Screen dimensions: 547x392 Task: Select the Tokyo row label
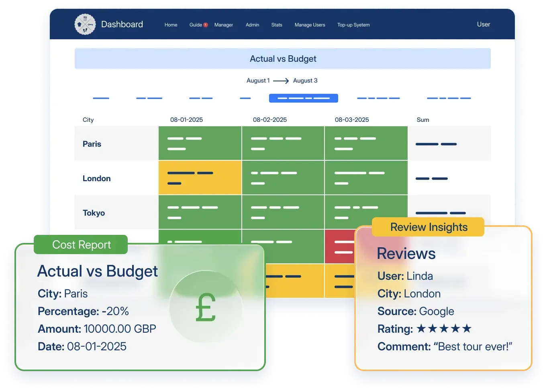tap(94, 213)
